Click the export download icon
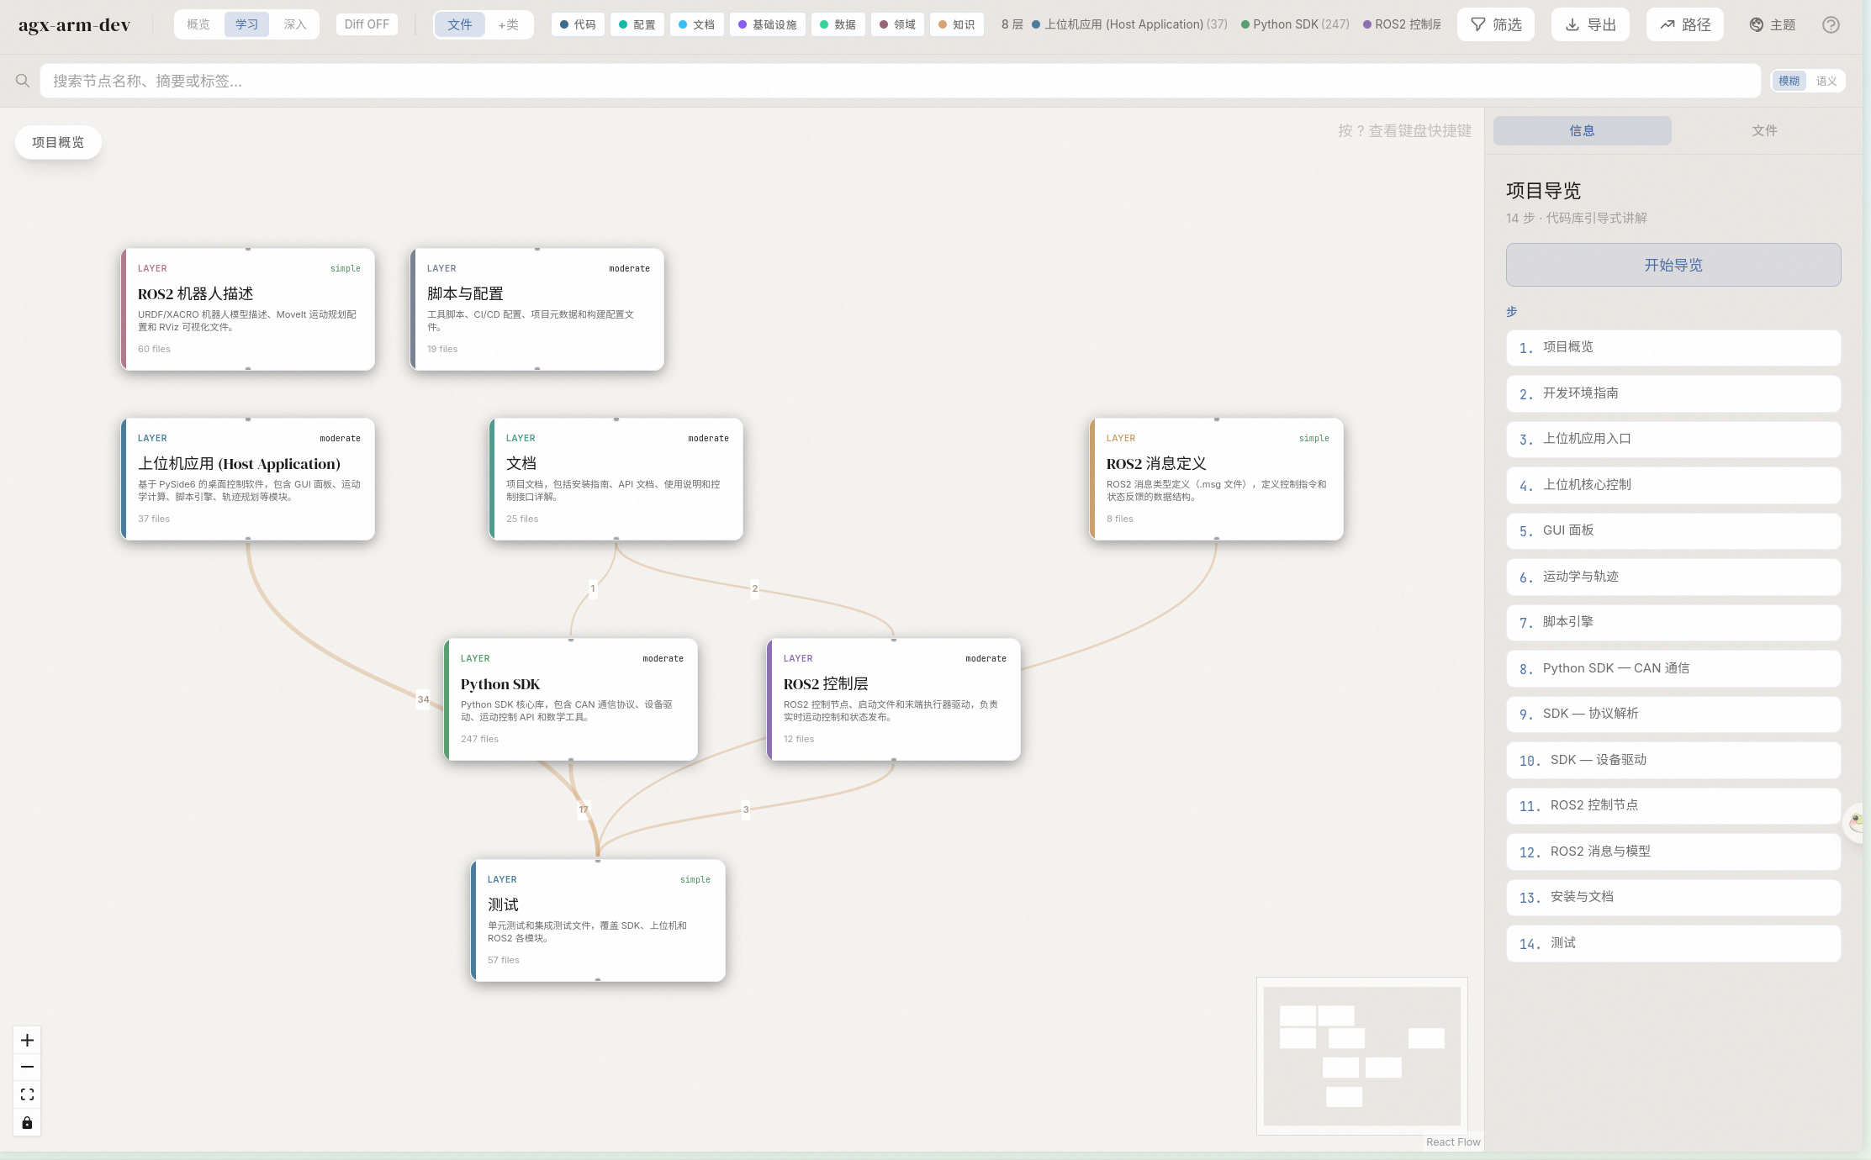Image resolution: width=1871 pixels, height=1160 pixels. point(1572,25)
